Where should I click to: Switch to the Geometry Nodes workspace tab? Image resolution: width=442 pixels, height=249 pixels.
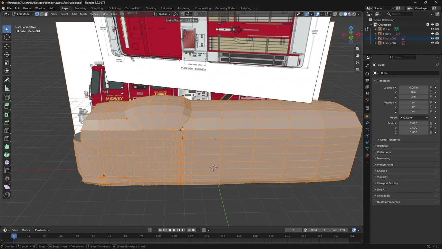coord(225,8)
